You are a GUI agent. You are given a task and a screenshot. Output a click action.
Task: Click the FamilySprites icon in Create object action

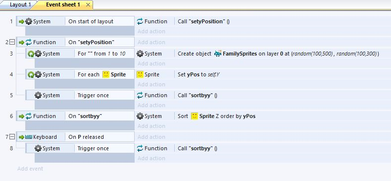pos(218,54)
